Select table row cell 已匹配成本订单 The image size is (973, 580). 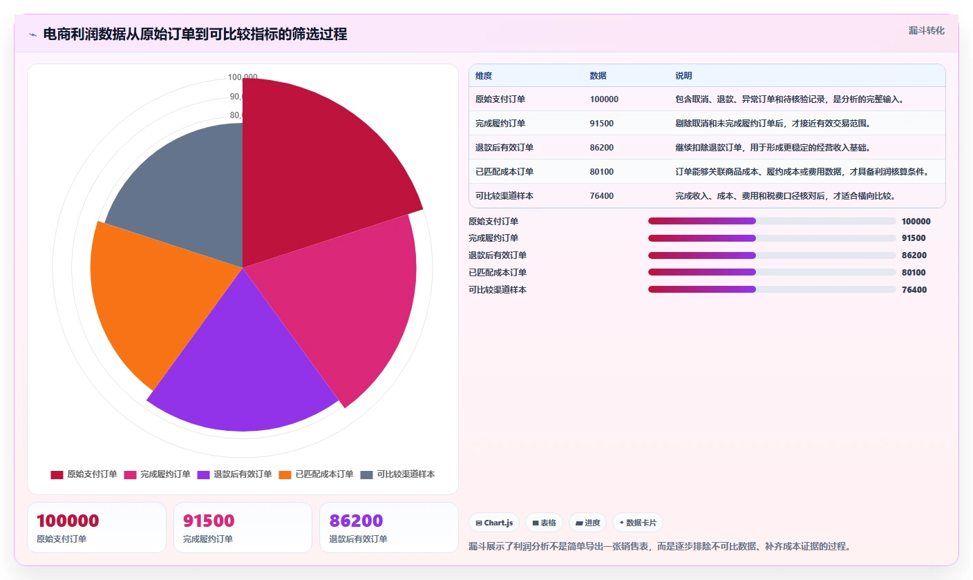[504, 171]
